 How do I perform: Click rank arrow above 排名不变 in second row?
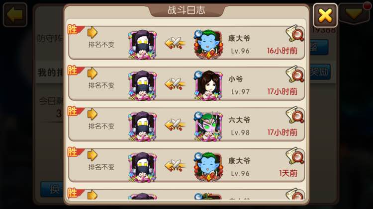[93, 73]
